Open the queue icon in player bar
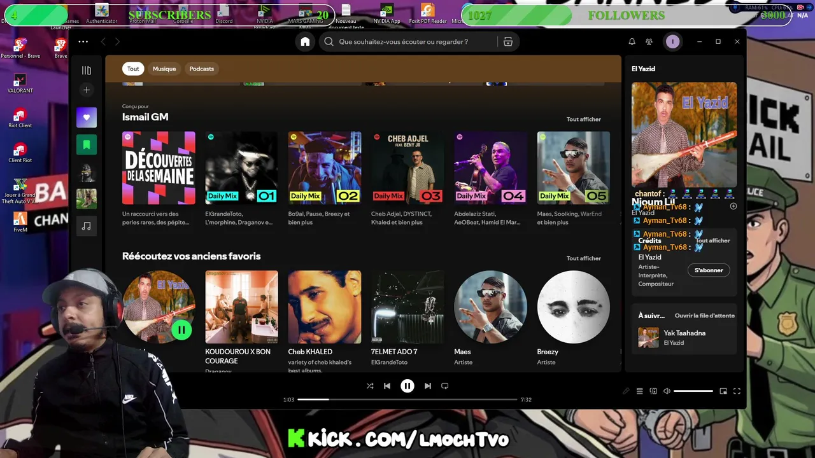The image size is (815, 458). pyautogui.click(x=640, y=391)
